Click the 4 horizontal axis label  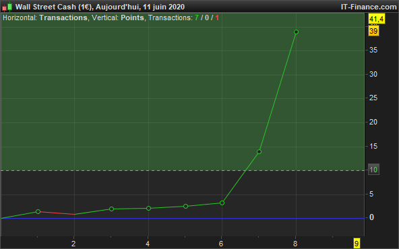click(x=148, y=244)
